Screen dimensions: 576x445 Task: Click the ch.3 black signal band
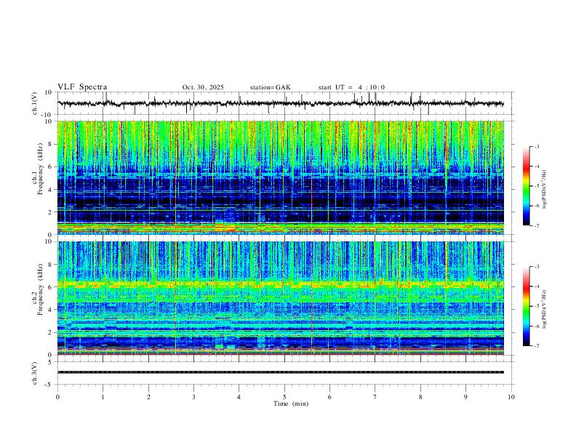pos(281,372)
